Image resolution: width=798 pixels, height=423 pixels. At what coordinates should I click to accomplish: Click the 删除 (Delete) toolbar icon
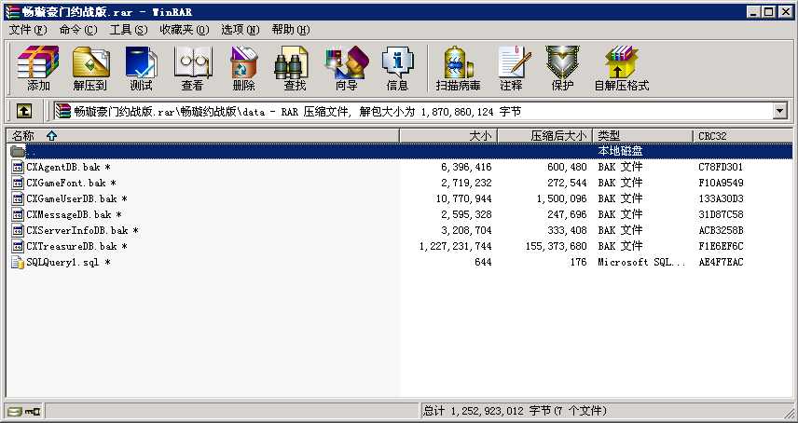[x=243, y=69]
